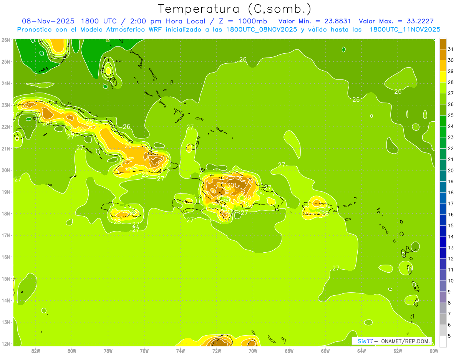Click the latitude axis label "20N"

point(5,170)
